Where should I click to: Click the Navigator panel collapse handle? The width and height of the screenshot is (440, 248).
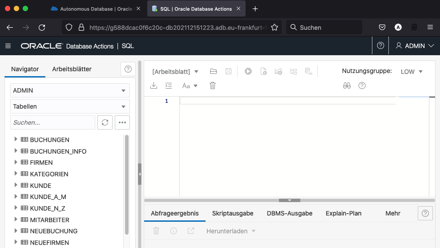pyautogui.click(x=139, y=174)
